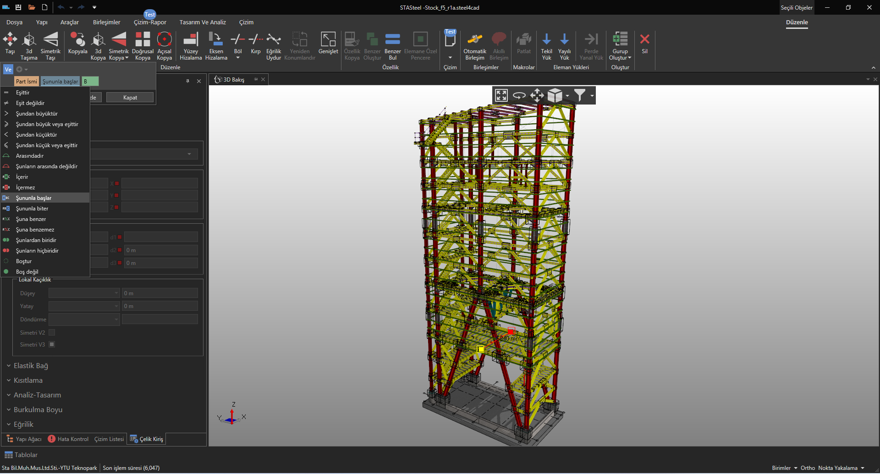The image size is (880, 474).
Task: Click the Kapat button
Action: tap(130, 98)
